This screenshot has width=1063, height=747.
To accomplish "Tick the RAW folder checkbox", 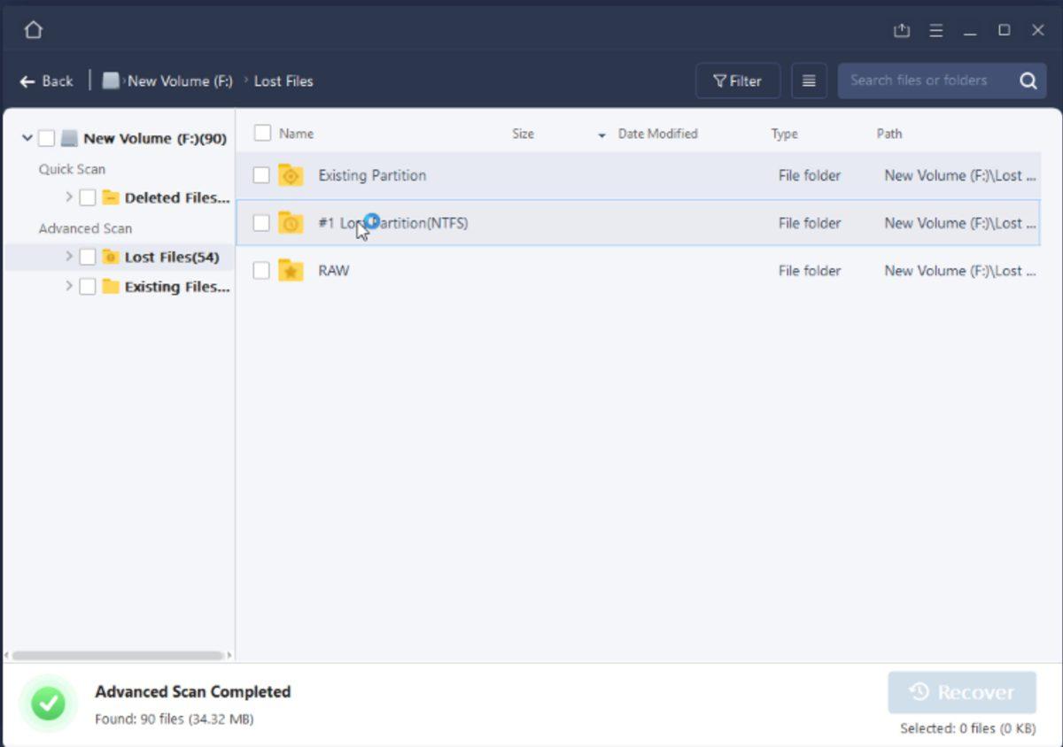I will [261, 271].
